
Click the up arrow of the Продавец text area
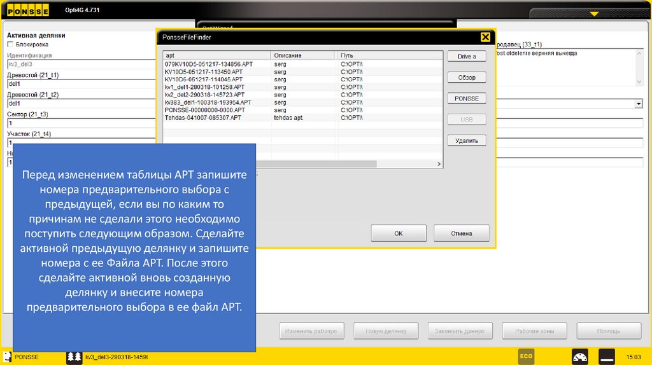coord(639,53)
